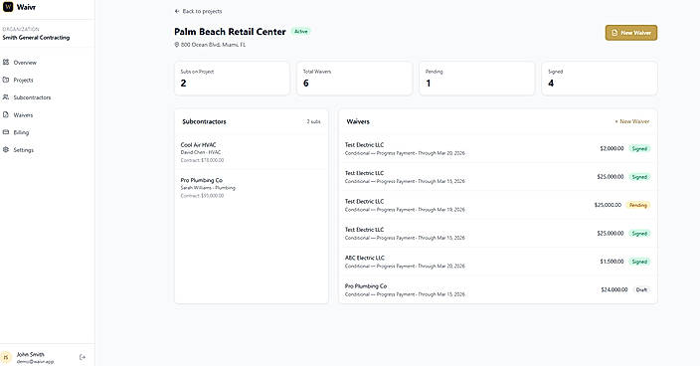The width and height of the screenshot is (700, 366).
Task: Click the 2 subs count label
Action: (x=313, y=121)
